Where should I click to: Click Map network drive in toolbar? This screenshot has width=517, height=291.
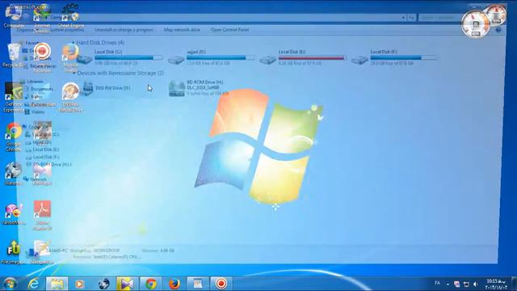pyautogui.click(x=182, y=30)
